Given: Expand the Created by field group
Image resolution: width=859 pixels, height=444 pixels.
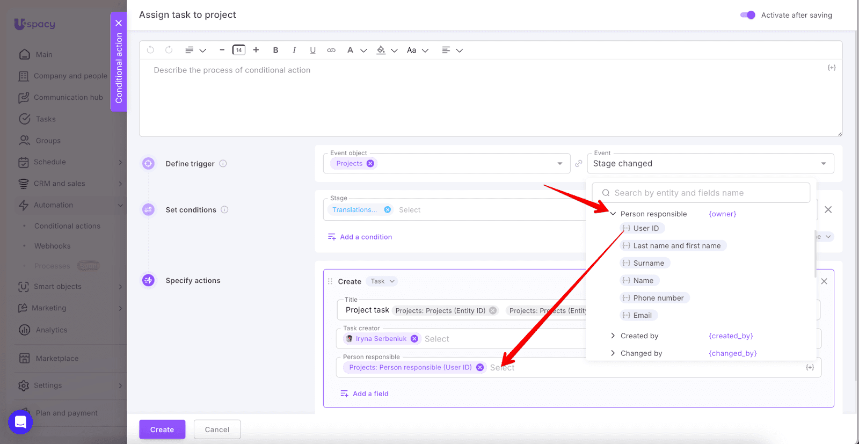Looking at the screenshot, I should pos(613,336).
